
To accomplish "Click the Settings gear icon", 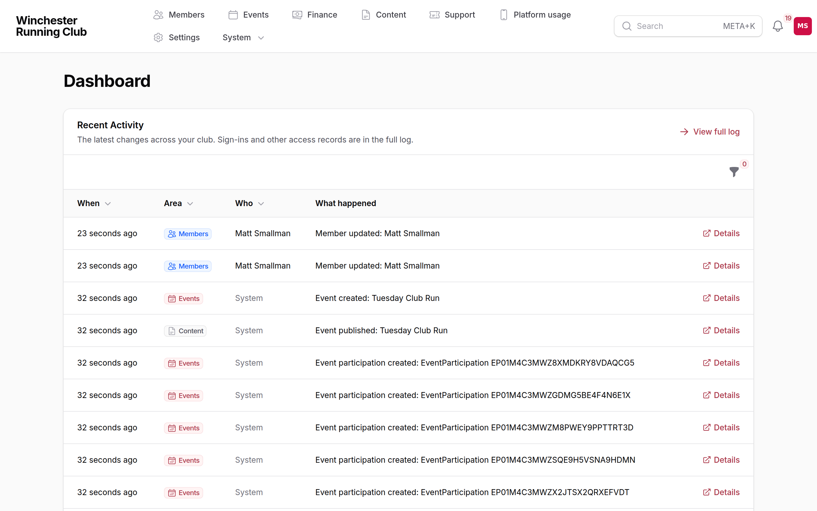I will coord(158,37).
